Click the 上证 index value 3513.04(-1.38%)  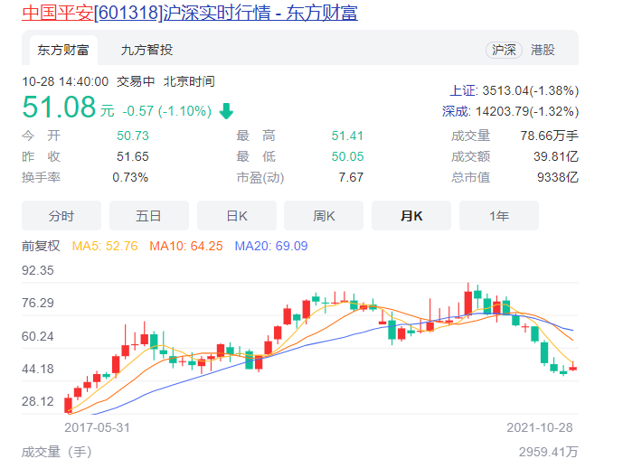pyautogui.click(x=531, y=90)
